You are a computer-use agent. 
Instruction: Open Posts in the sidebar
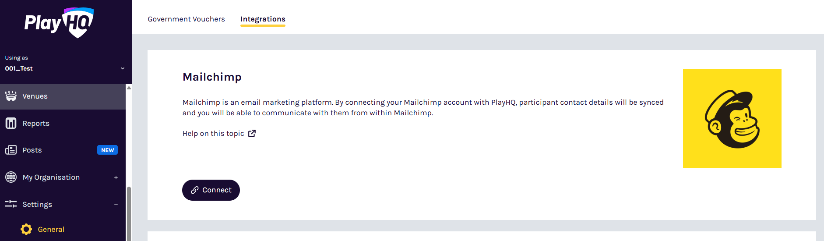click(32, 150)
